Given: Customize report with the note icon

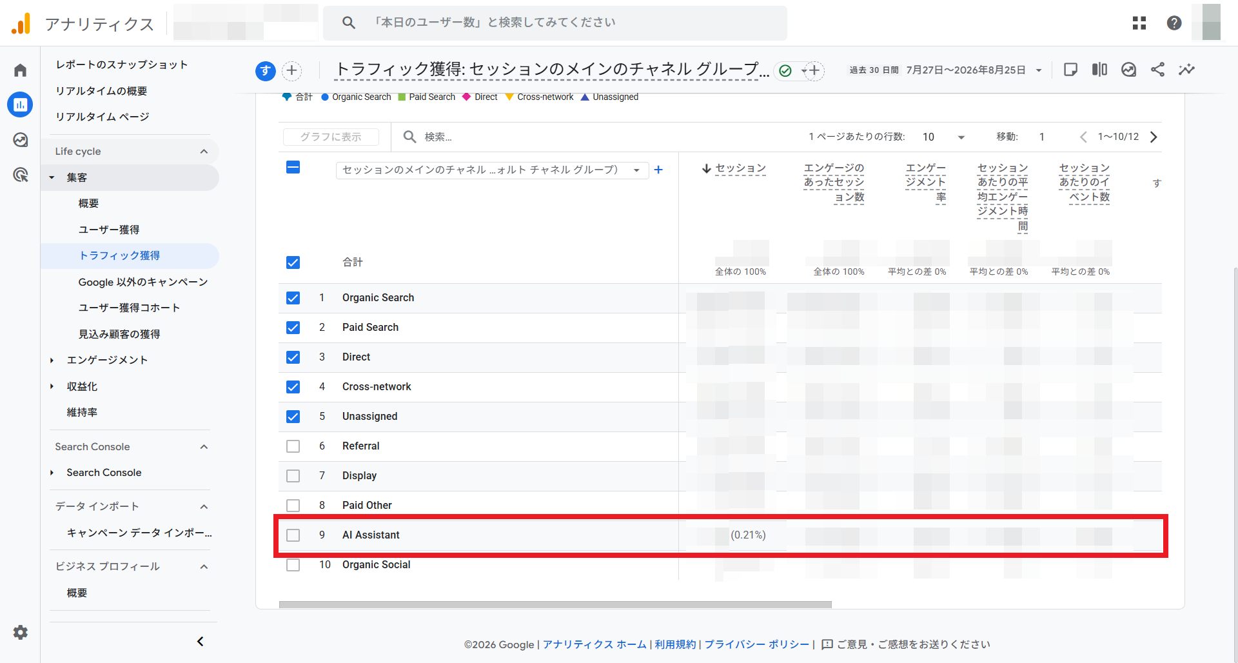Looking at the screenshot, I should [1070, 70].
